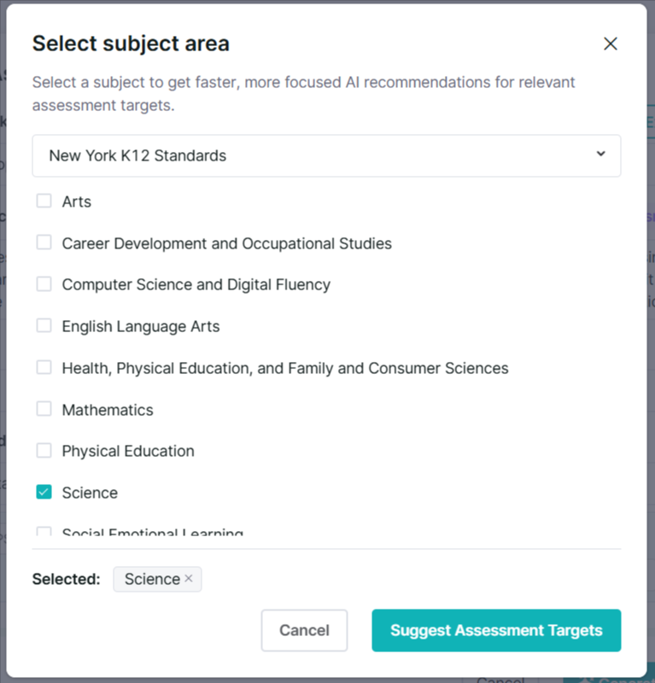This screenshot has height=683, width=655.
Task: Click the English Language Arts label
Action: 141,327
